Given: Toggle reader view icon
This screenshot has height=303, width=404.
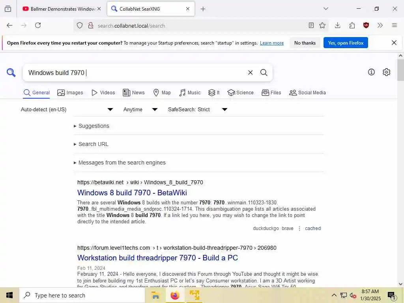Looking at the screenshot, I should [x=311, y=25].
